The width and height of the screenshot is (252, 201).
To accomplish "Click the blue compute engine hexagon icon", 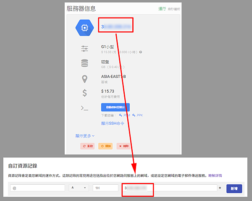I will pyautogui.click(x=84, y=28).
